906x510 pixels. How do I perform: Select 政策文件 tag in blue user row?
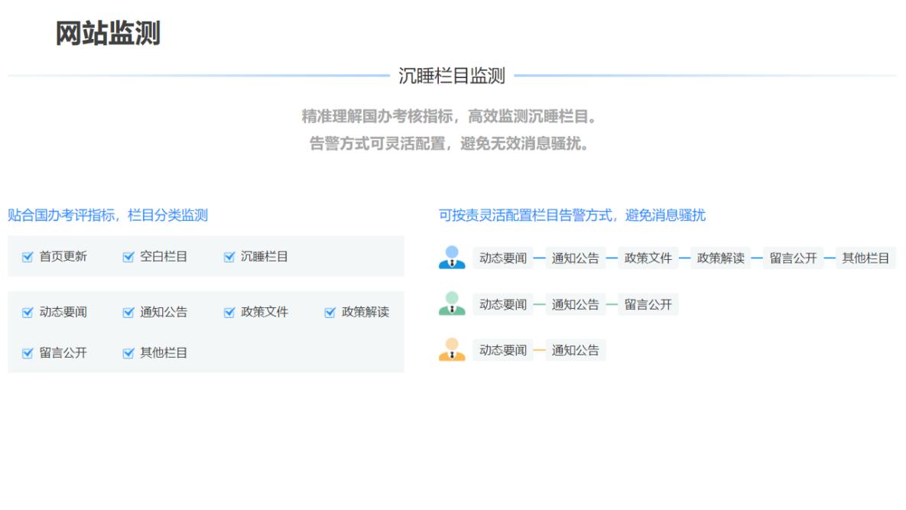click(x=648, y=258)
